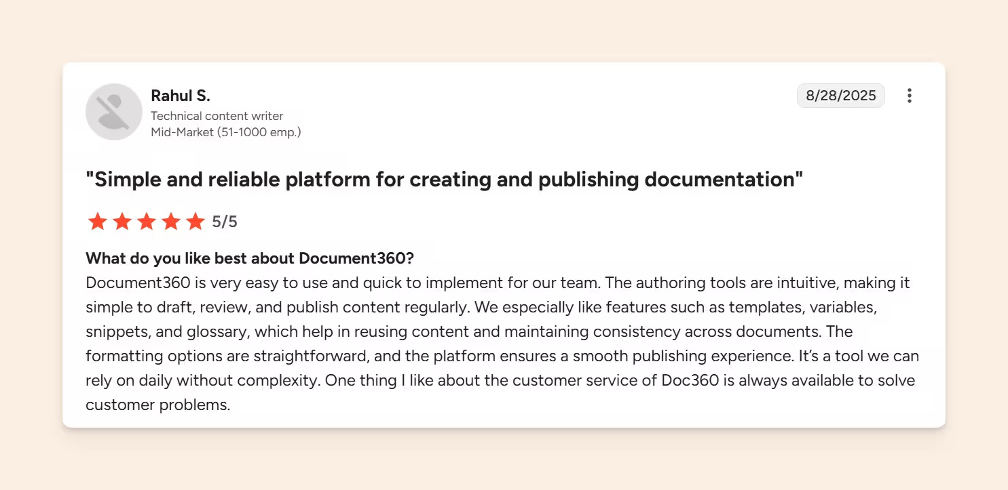Click the second rating star
The width and height of the screenshot is (1008, 490).
click(122, 222)
